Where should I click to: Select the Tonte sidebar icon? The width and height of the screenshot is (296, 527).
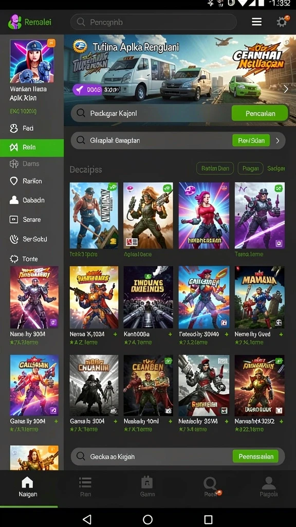coord(14,259)
